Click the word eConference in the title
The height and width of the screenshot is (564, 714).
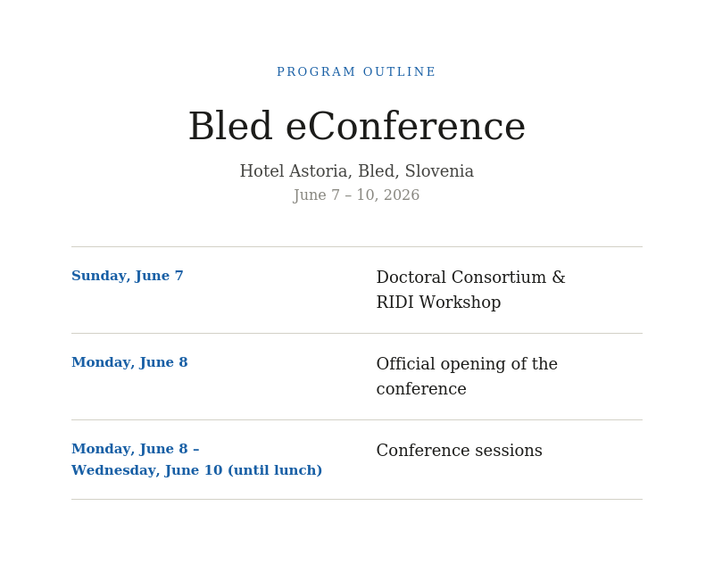(405, 128)
